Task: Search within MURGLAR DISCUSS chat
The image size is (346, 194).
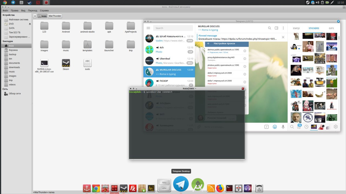Action: tap(270, 28)
